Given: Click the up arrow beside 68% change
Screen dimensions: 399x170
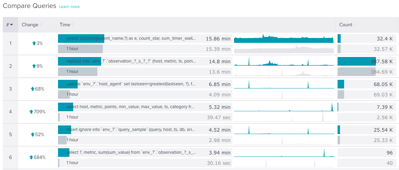Looking at the screenshot, I should pyautogui.click(x=33, y=89).
